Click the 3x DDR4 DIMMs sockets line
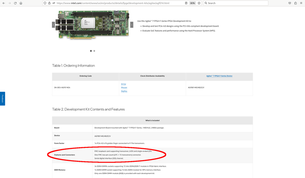 tap(130, 166)
